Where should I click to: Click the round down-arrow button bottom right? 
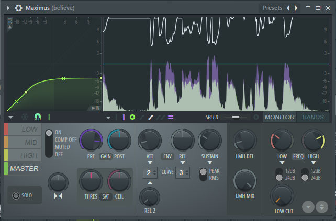point(308,207)
